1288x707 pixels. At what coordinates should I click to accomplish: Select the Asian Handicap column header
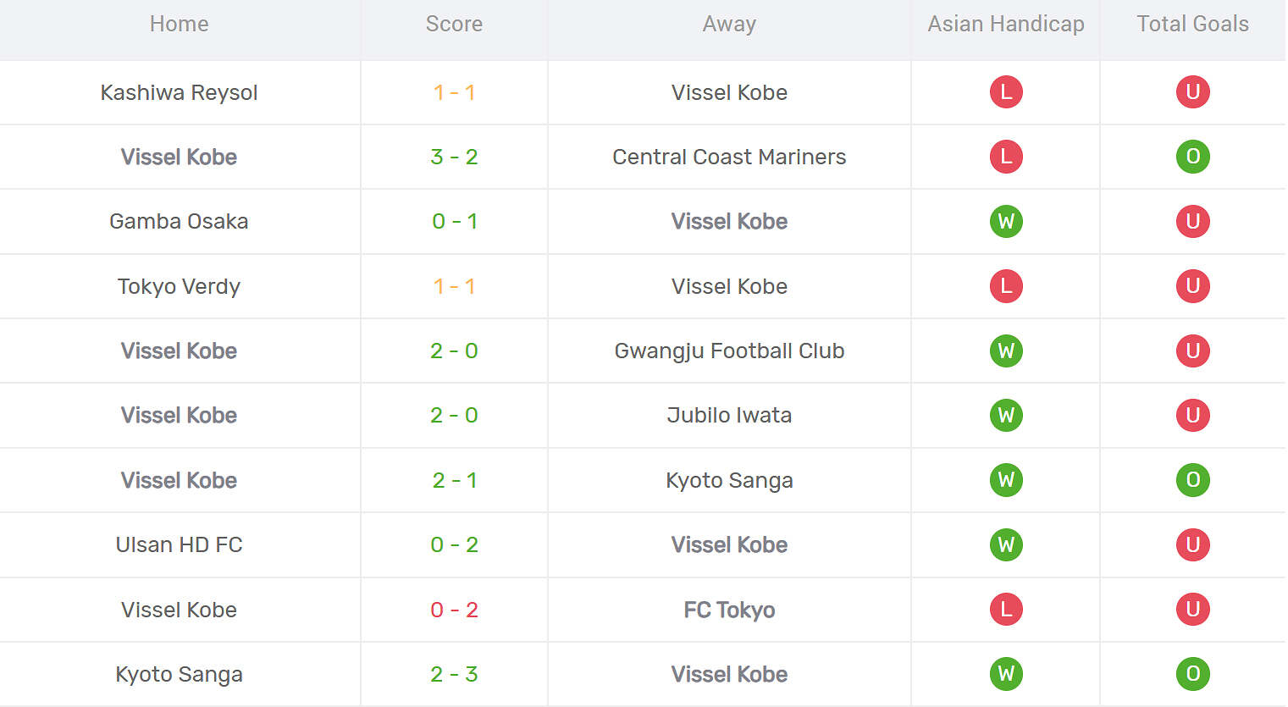click(1005, 24)
